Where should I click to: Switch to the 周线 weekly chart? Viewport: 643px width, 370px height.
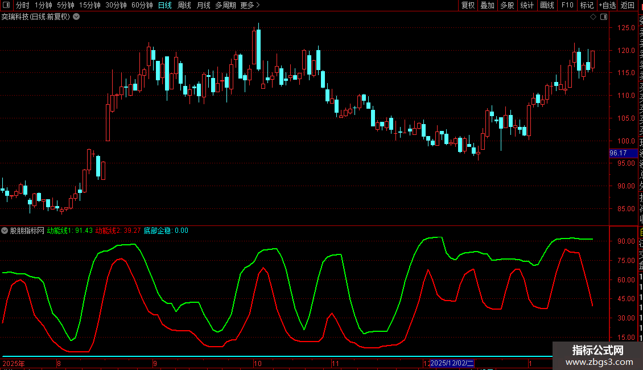point(184,5)
